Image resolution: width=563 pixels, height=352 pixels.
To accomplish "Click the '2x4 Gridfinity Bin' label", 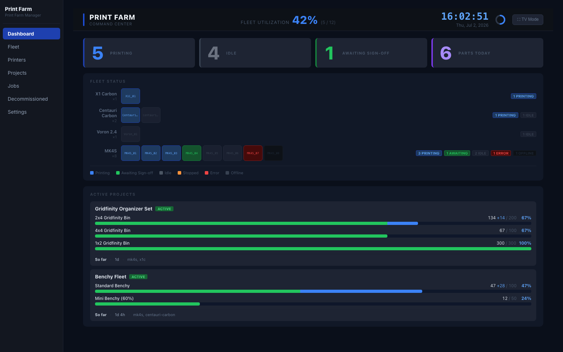I will [x=113, y=218].
